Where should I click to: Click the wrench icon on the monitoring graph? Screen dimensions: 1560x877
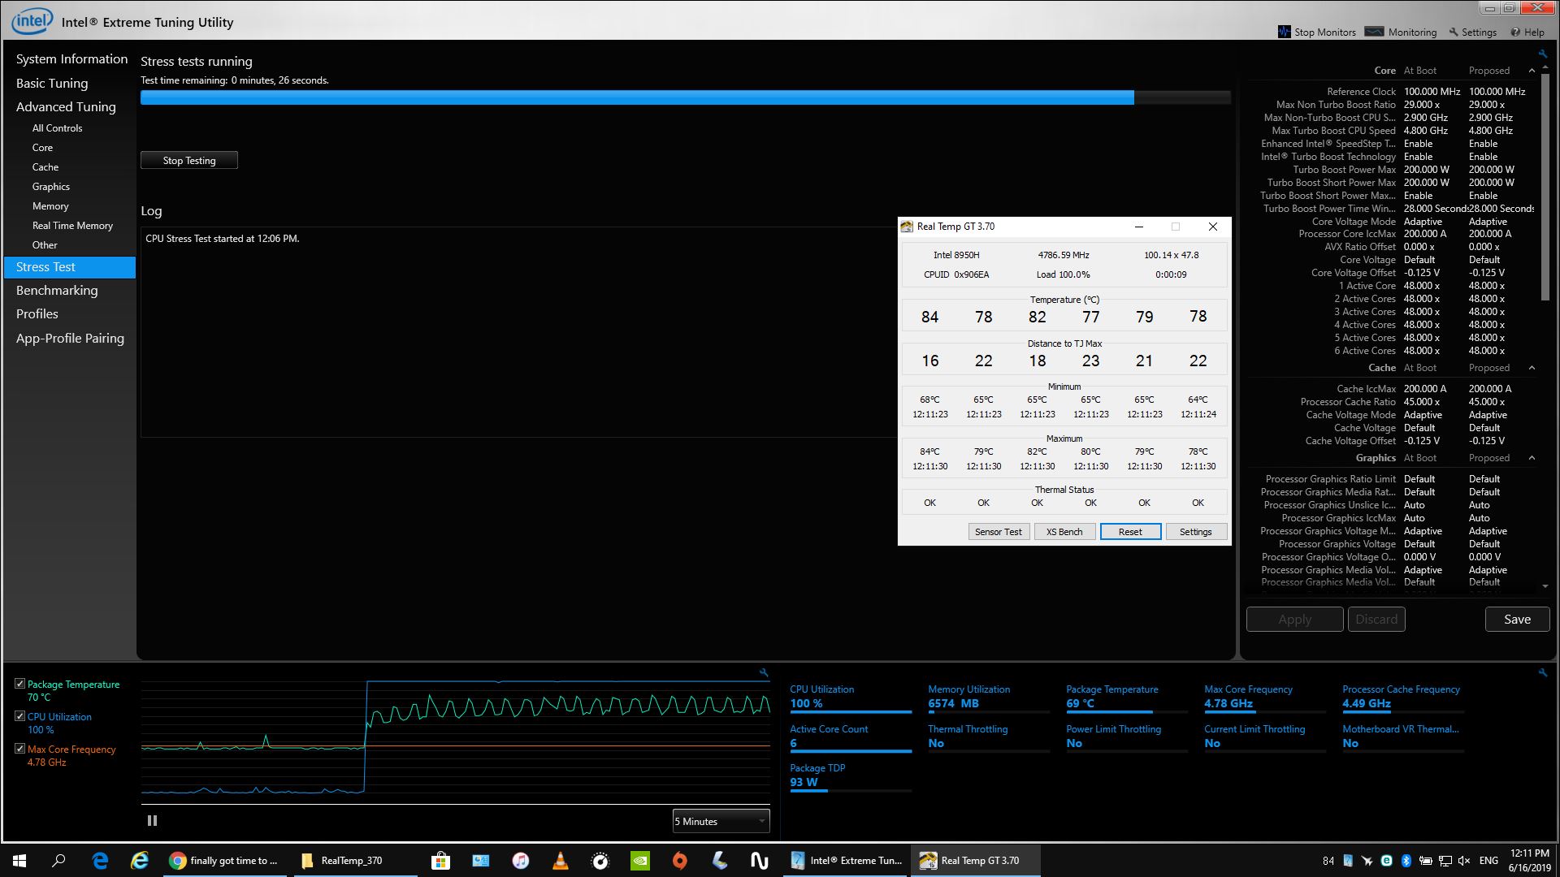tap(764, 673)
